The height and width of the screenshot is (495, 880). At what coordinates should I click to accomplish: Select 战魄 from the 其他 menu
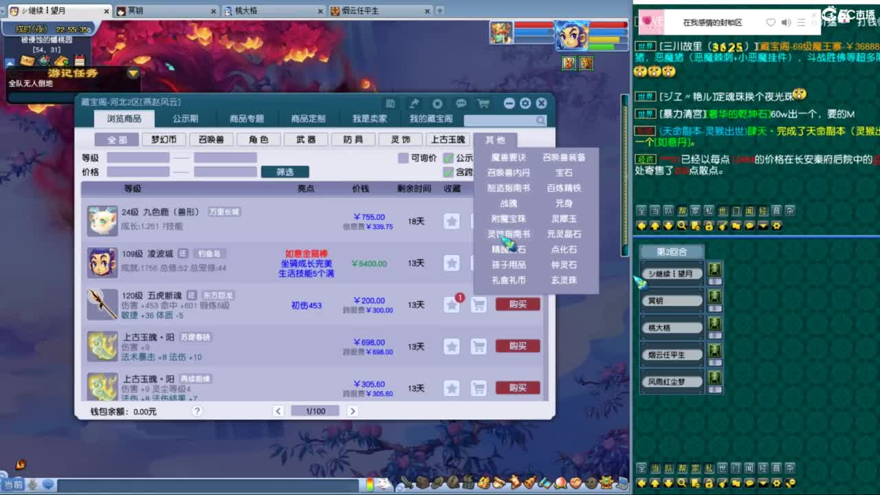[509, 203]
